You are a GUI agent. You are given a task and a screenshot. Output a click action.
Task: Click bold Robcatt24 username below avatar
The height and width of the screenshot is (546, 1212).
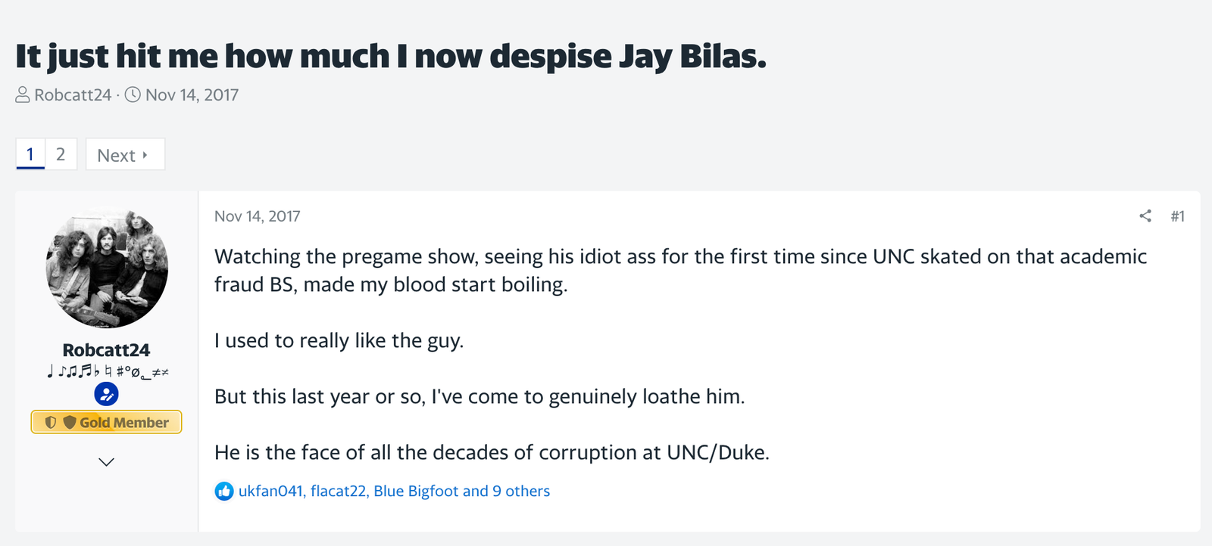coord(106,350)
